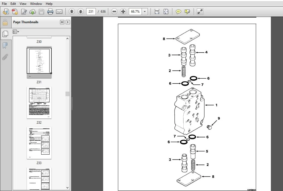283x191 pixels.
Task: Add a sticky note comment
Action: [x=178, y=12]
